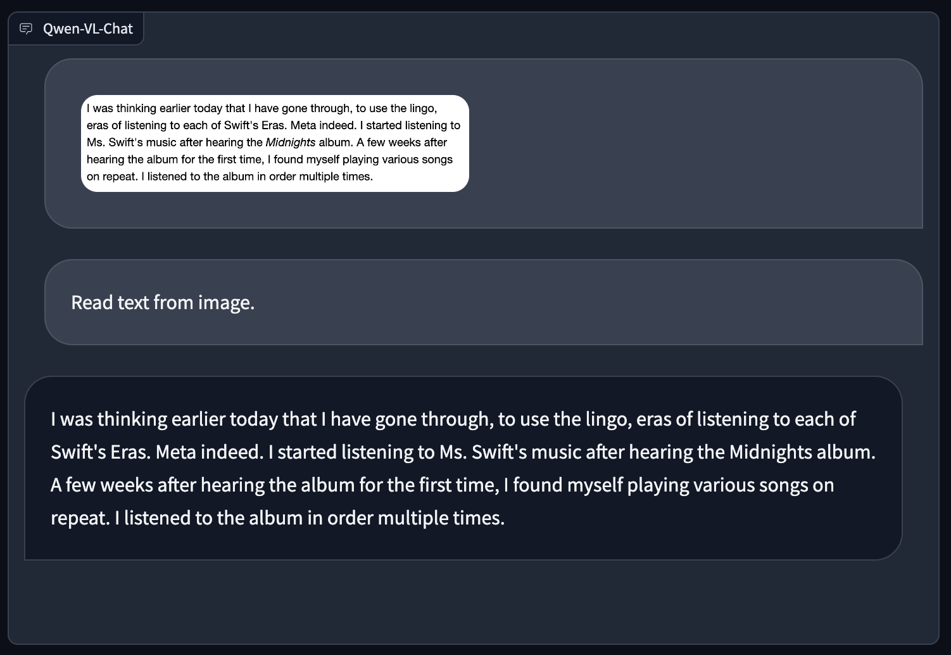Image resolution: width=951 pixels, height=655 pixels.
Task: Select the Qwen-VL-Chat chatbot label
Action: pos(88,29)
